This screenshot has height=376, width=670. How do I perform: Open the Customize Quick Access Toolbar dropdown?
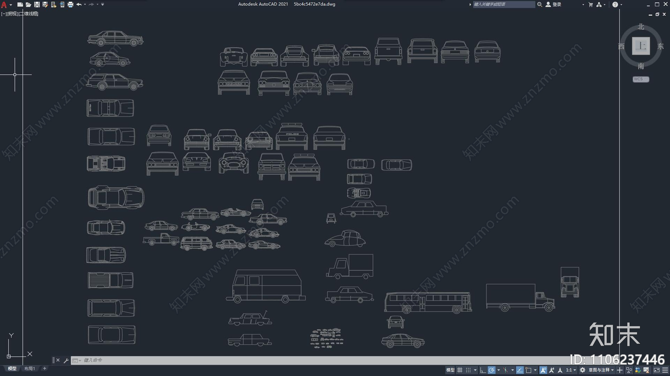(103, 5)
